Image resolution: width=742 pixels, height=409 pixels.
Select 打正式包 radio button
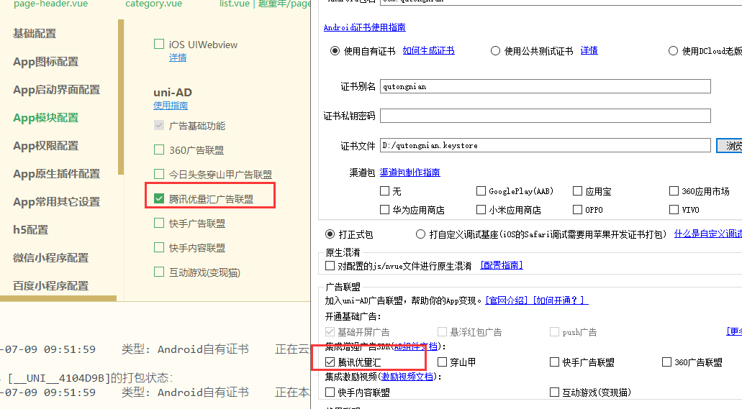coord(330,234)
